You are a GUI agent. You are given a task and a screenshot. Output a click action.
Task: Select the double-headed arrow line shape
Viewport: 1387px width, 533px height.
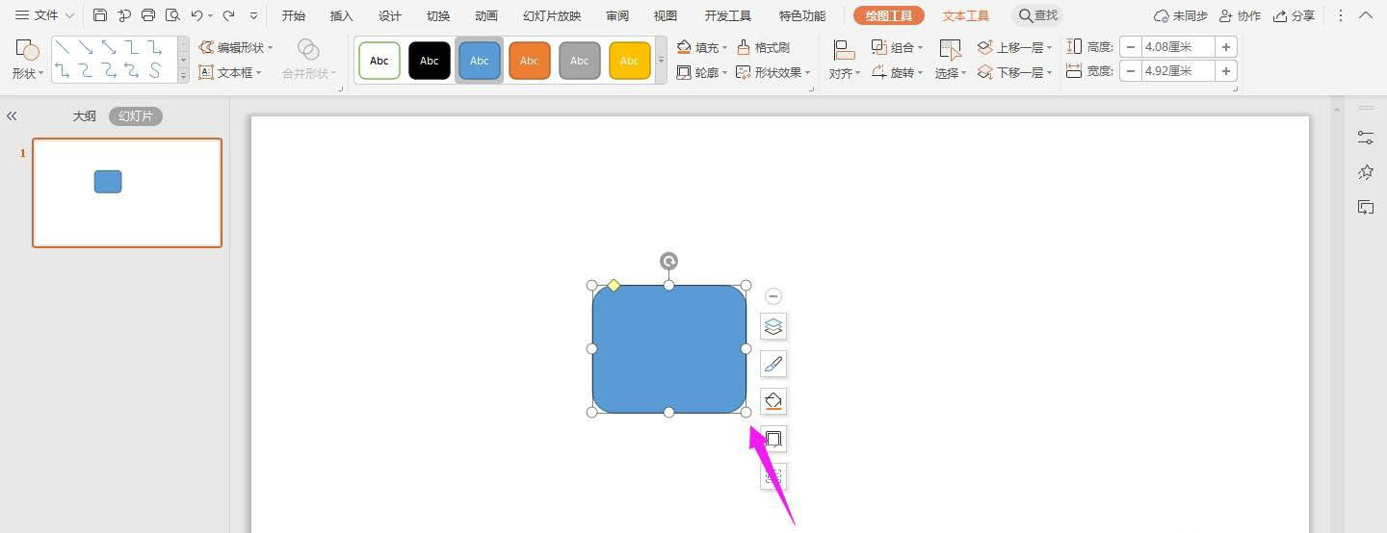[108, 47]
